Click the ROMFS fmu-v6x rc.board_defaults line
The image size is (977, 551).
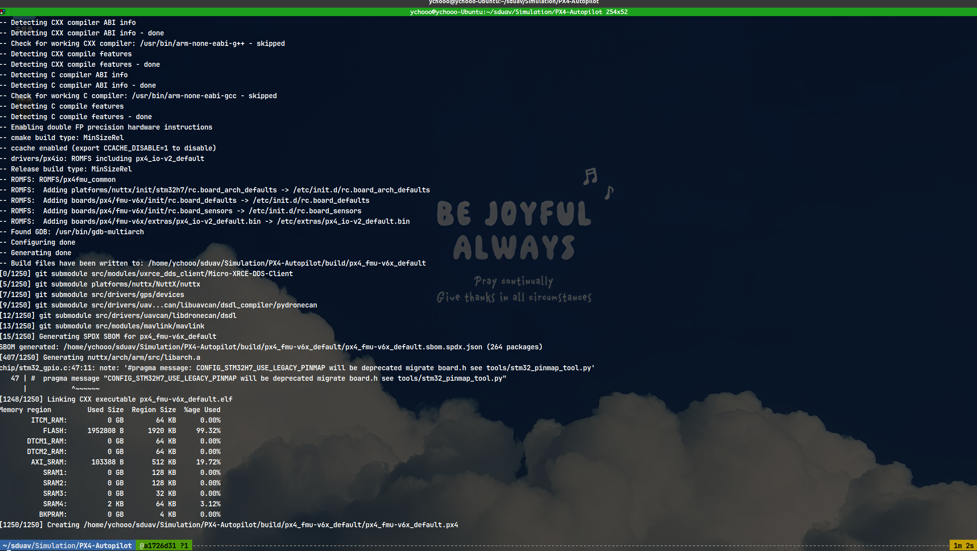point(185,200)
